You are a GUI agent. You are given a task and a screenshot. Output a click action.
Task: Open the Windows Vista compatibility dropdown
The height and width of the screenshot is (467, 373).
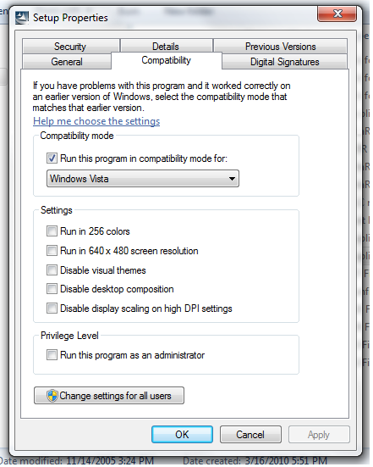point(143,179)
